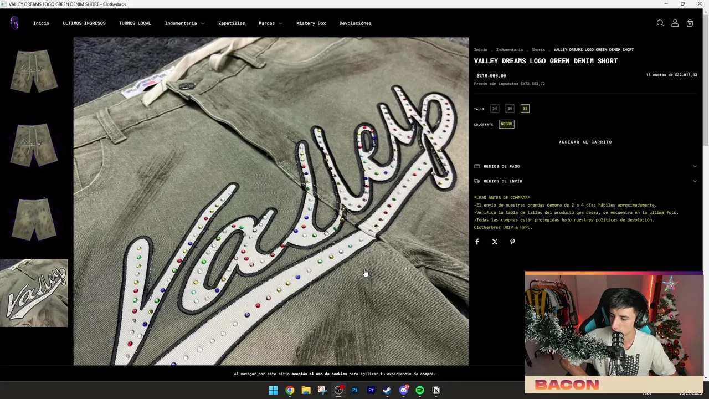Image resolution: width=709 pixels, height=399 pixels.
Task: Click Shorts breadcrumb link
Action: coord(538,50)
